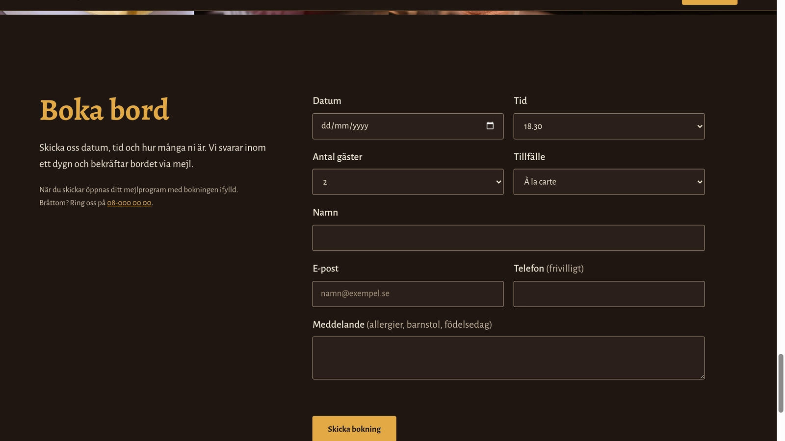Click the Antal gäster label
This screenshot has width=785, height=441.
pos(338,157)
